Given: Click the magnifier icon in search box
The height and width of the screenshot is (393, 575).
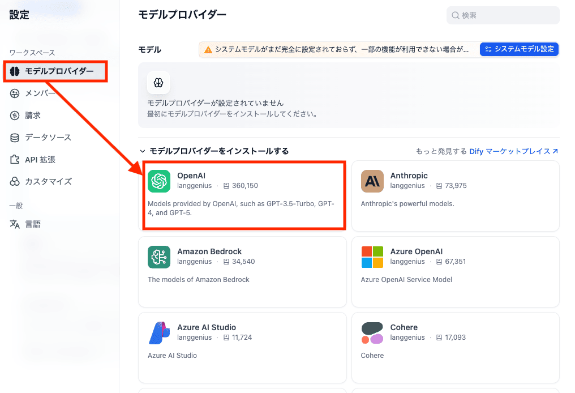Looking at the screenshot, I should (x=456, y=15).
